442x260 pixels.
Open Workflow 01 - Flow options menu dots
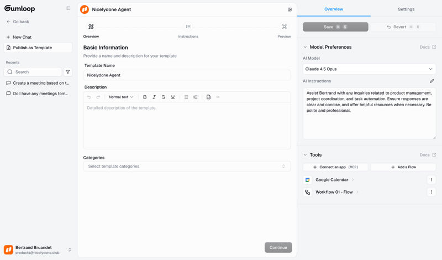432,192
